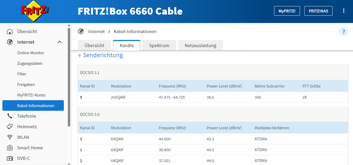Collapse the Internet menu chevron
Viewport: 353px width, 165px height.
tap(59, 42)
